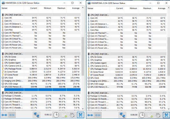Open settings gear in left window toolbar
This screenshot has width=170, height=119.
(x=72, y=115)
